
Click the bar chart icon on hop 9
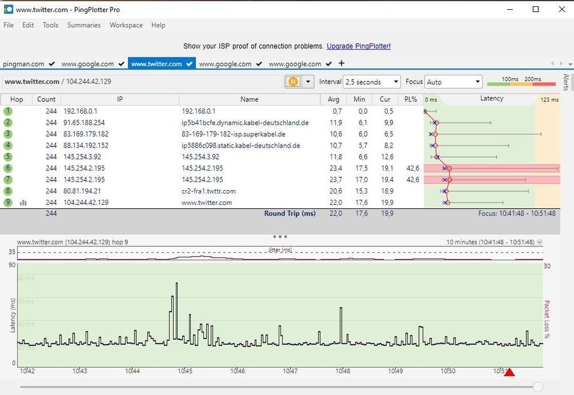point(23,202)
